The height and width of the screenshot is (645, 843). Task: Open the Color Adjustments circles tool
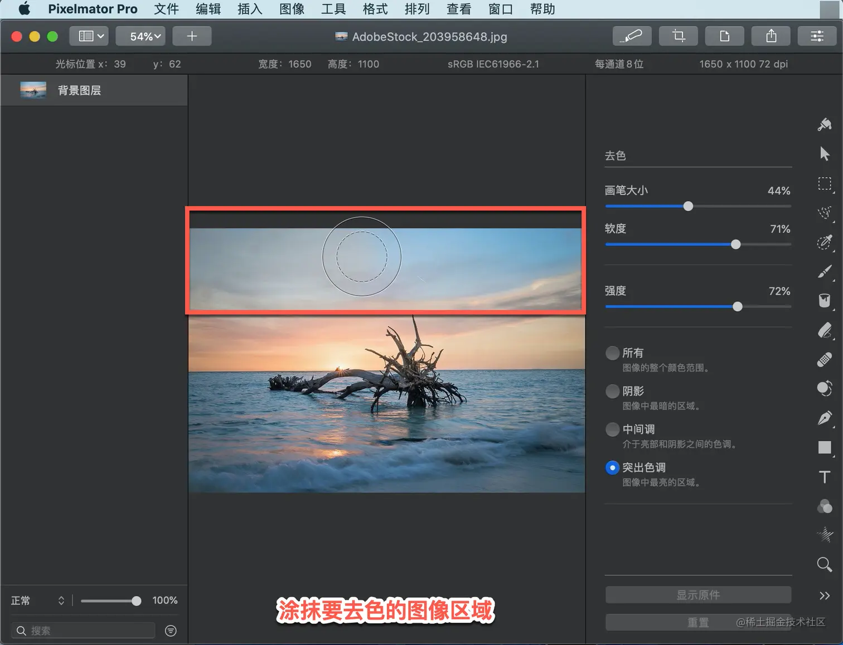[825, 506]
